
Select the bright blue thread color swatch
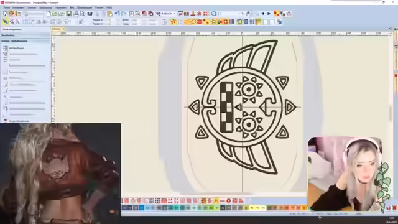pos(142,208)
